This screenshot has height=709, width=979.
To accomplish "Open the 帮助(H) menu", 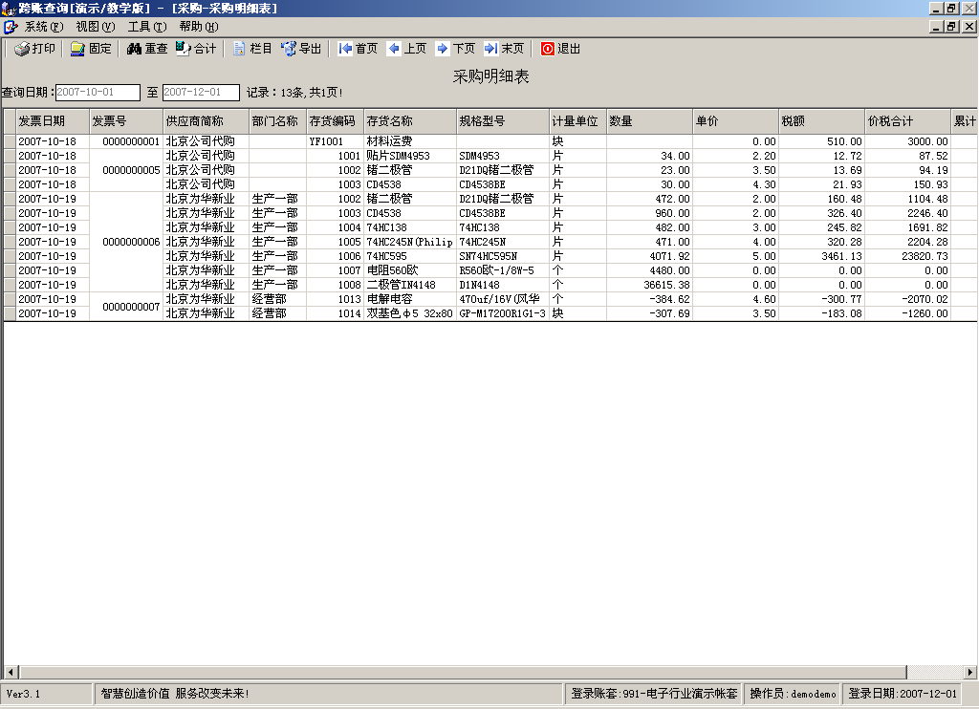I will (x=199, y=27).
